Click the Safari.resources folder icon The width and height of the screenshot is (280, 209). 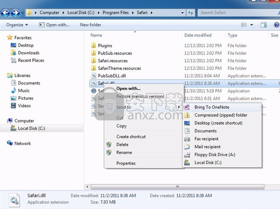coord(93,61)
